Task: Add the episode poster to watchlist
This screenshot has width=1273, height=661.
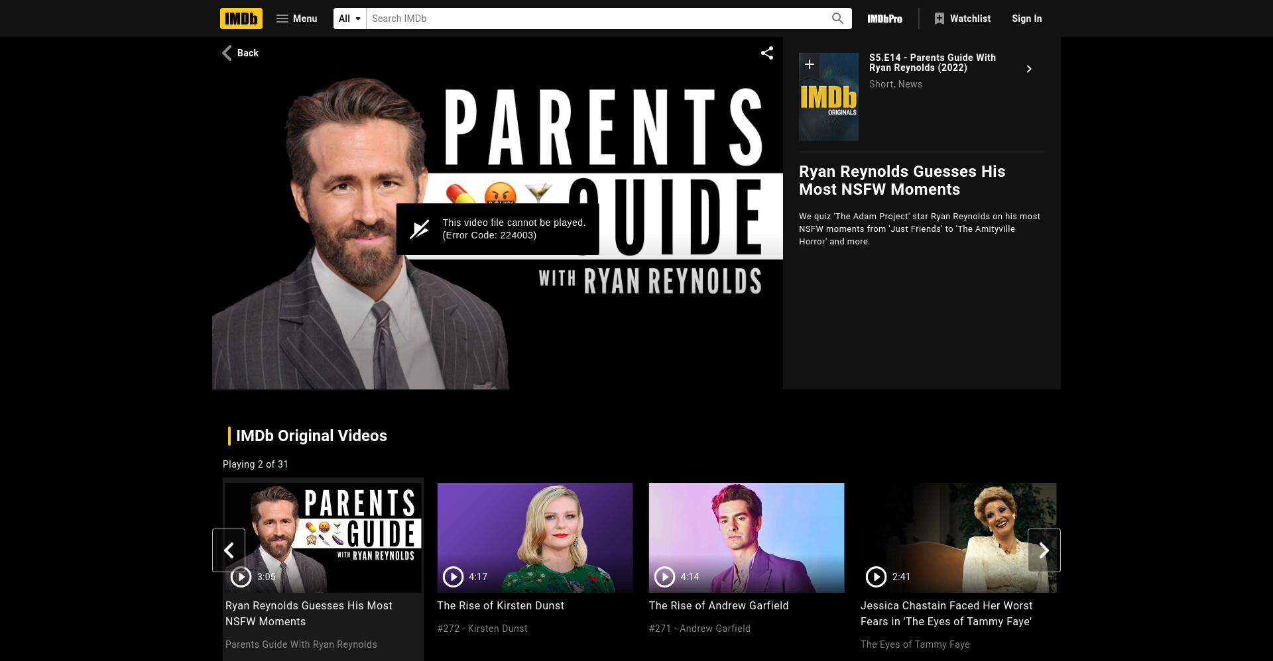Action: [810, 64]
